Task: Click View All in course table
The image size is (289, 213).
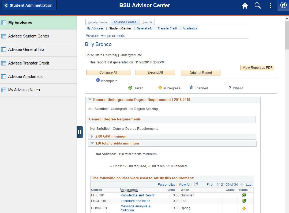Action: point(184,184)
